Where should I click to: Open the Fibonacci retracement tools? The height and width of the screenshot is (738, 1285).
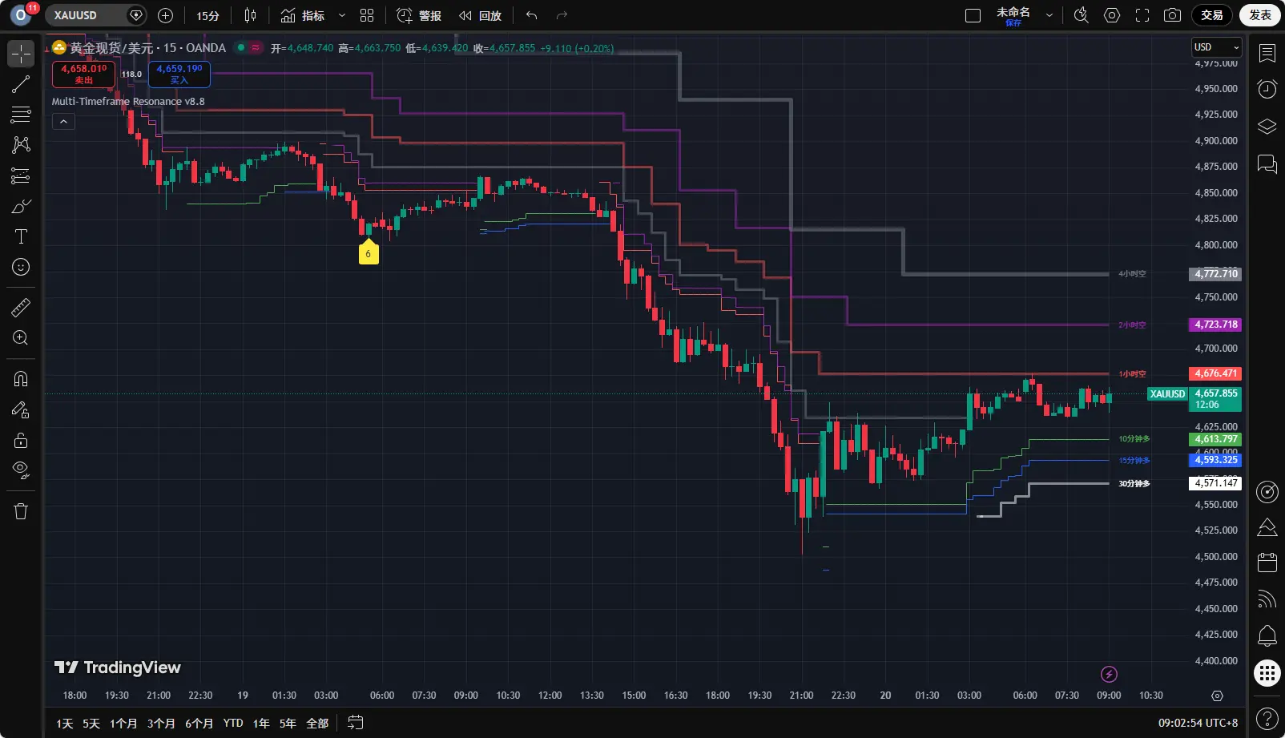point(21,115)
